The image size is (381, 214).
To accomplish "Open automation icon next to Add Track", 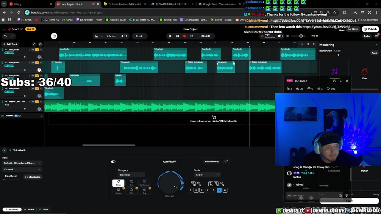I will click(34, 44).
